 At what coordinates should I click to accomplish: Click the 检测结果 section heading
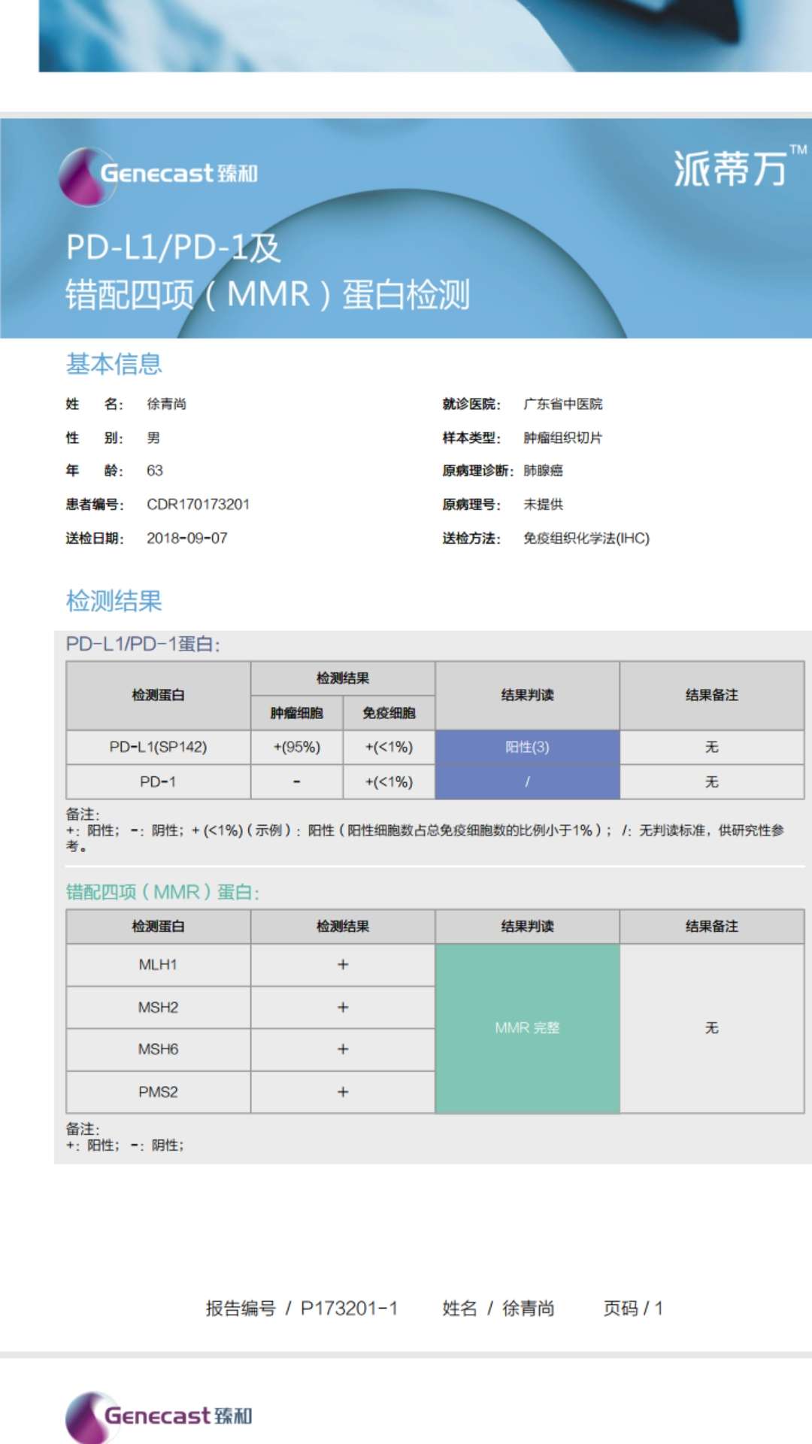click(114, 601)
